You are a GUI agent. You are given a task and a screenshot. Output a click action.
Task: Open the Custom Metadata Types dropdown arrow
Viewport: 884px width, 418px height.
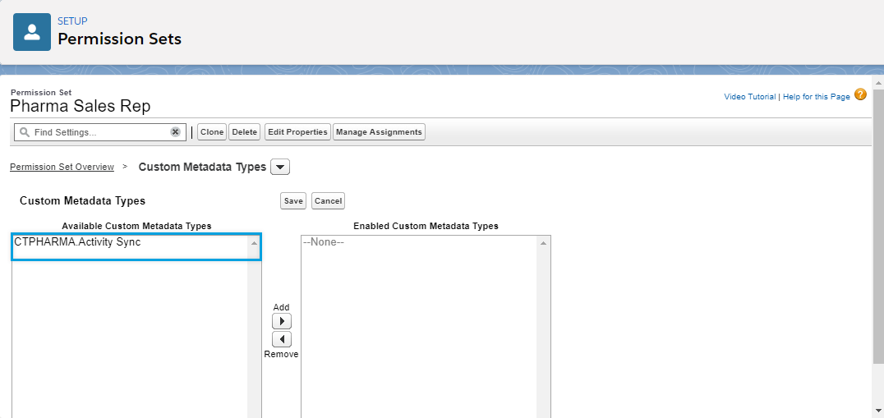tap(280, 168)
